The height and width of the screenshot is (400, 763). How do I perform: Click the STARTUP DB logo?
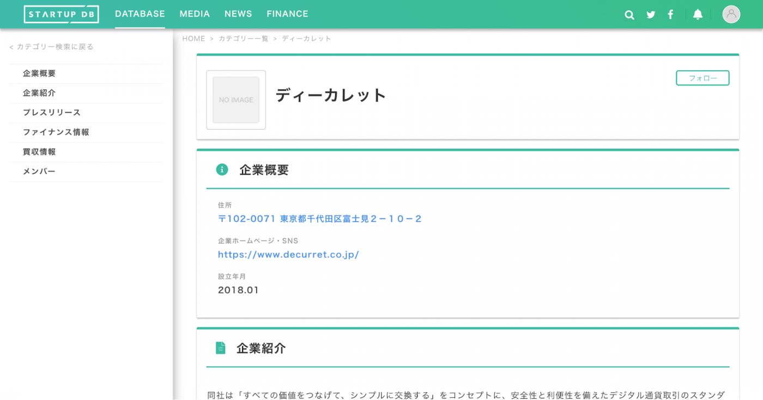[61, 14]
